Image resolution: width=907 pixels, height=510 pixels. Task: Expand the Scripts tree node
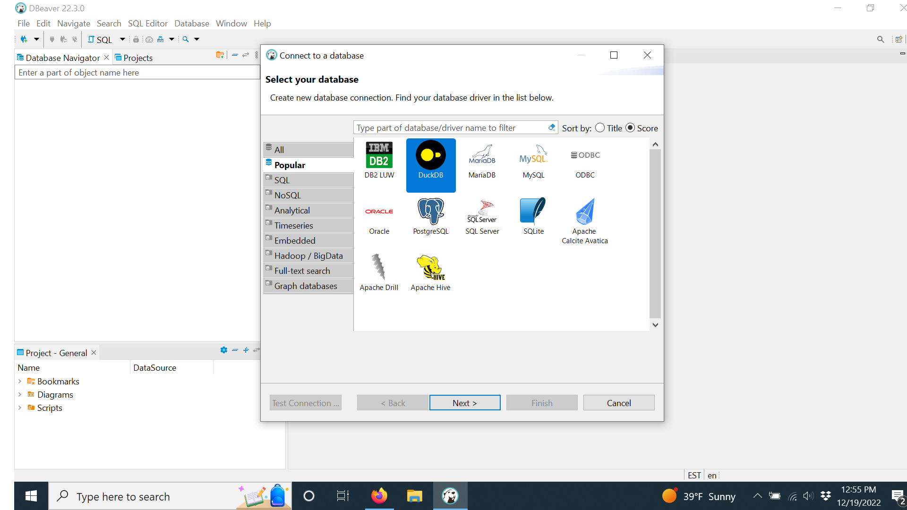coord(20,408)
